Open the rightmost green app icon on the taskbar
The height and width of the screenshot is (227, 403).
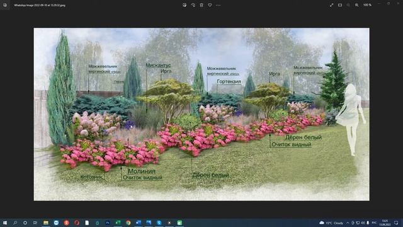[x=179, y=223]
